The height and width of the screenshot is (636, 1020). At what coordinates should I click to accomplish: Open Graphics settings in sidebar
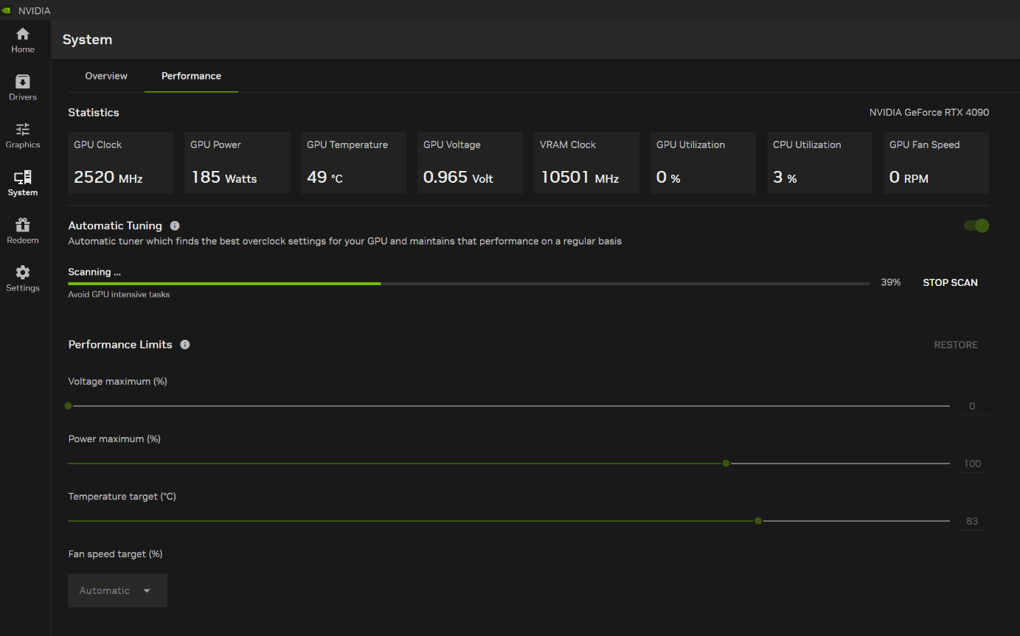click(x=23, y=136)
